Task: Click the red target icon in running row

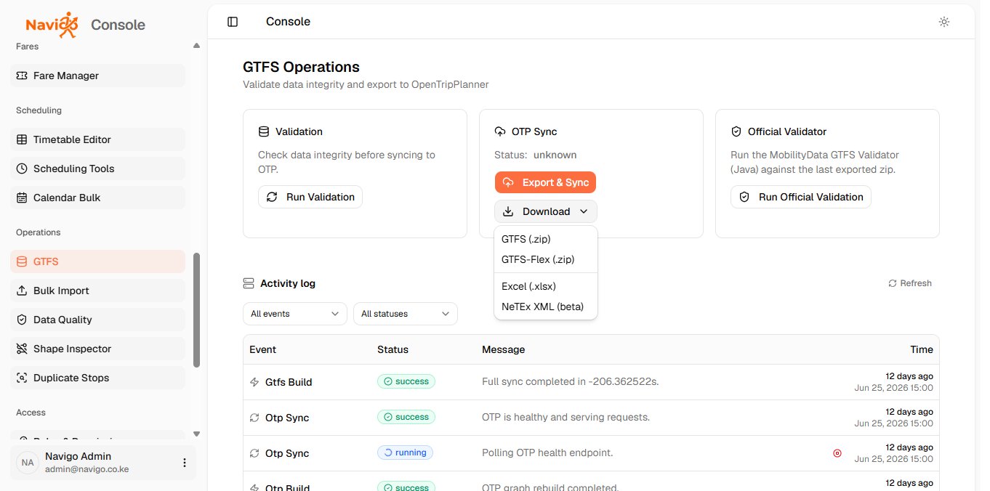Action: point(837,453)
